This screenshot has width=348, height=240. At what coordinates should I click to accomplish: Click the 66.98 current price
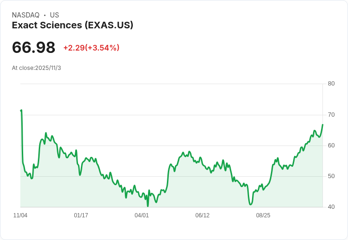pos(34,47)
